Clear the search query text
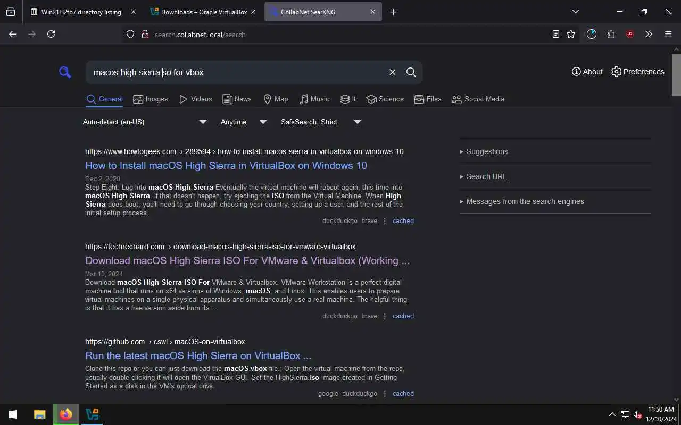The image size is (681, 425). 393,72
